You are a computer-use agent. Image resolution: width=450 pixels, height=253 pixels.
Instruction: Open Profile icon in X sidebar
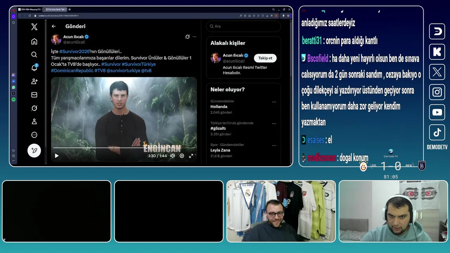(x=34, y=122)
